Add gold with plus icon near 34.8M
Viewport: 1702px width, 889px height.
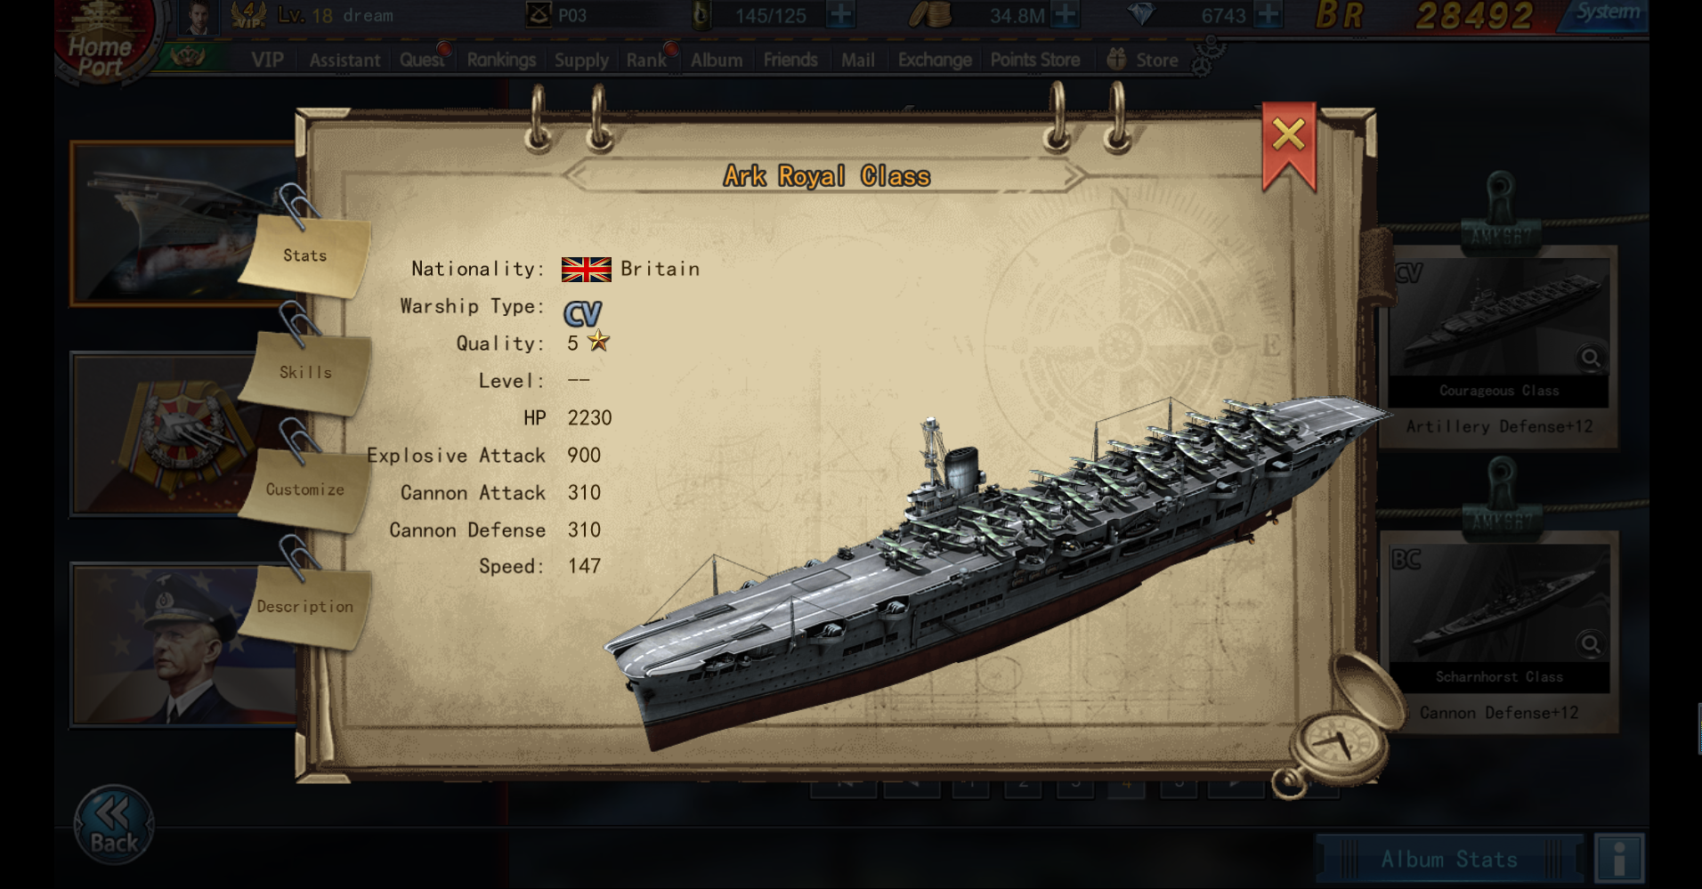click(x=1065, y=15)
